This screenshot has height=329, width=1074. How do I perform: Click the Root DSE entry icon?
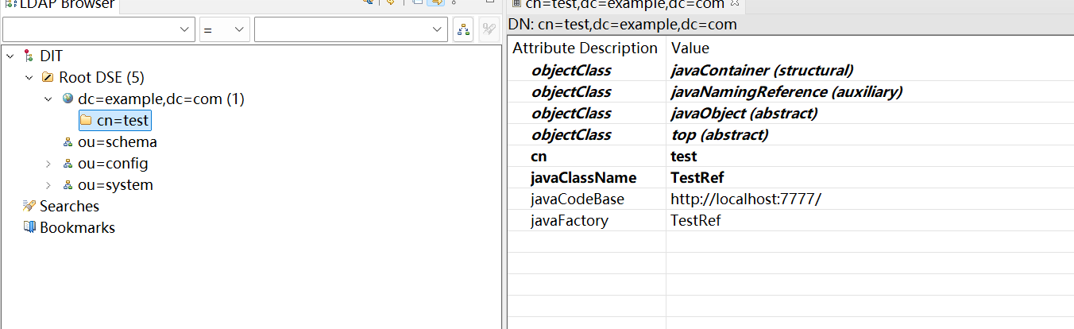(x=48, y=78)
